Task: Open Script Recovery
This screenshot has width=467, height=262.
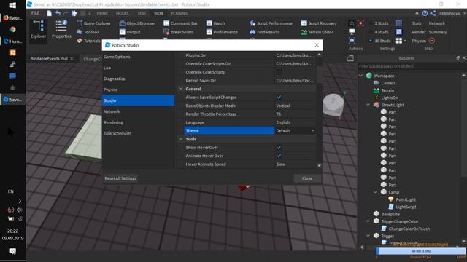Action: tap(319, 23)
